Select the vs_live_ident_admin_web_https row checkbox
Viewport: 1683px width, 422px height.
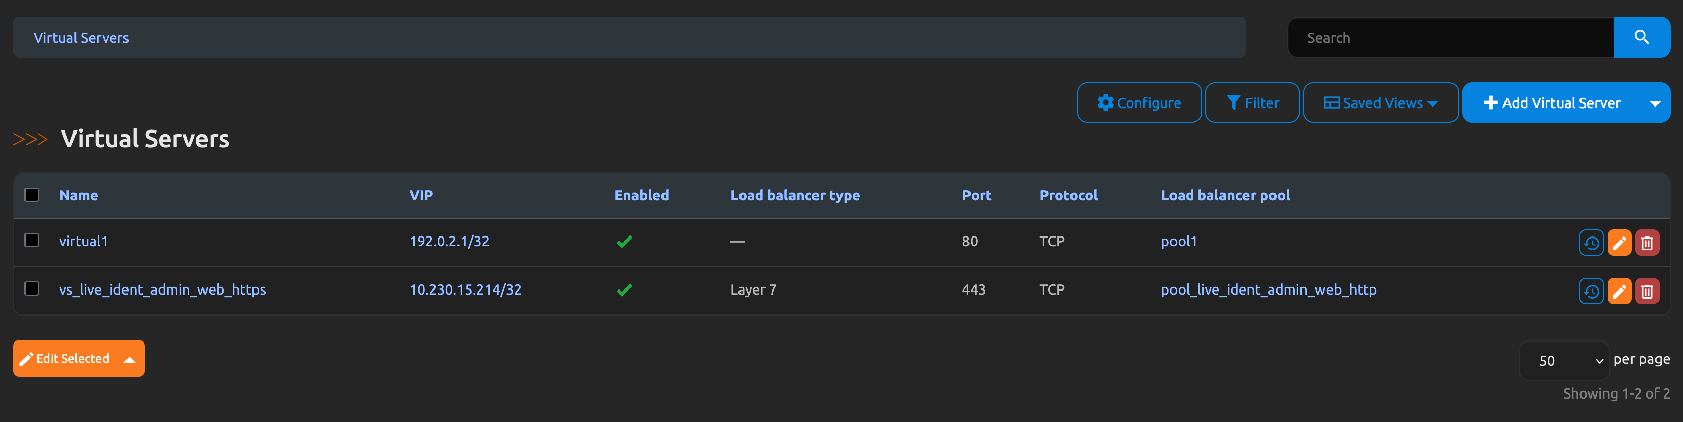31,289
